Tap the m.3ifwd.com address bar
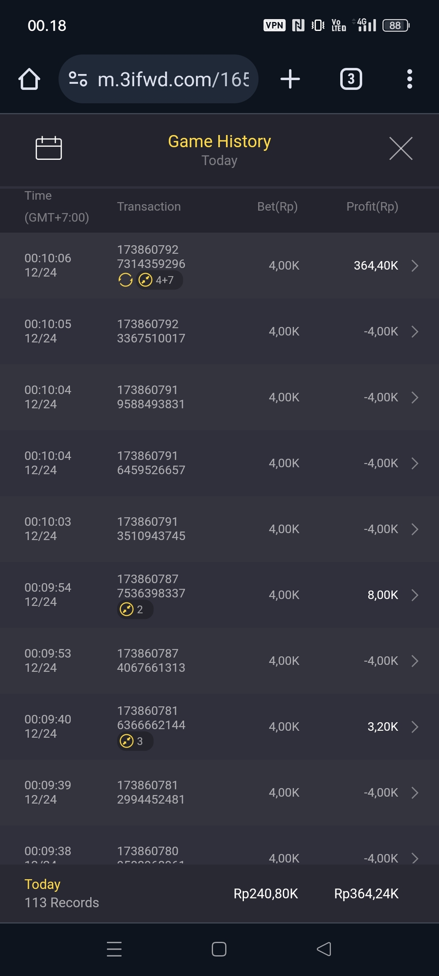Image resolution: width=439 pixels, height=976 pixels. tap(173, 79)
